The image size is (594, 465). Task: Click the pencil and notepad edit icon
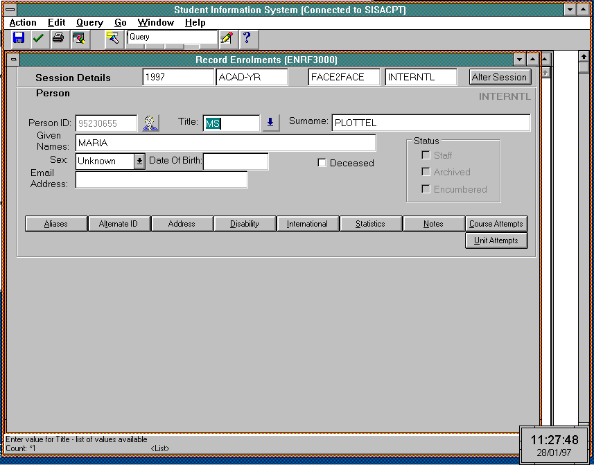tap(226, 38)
